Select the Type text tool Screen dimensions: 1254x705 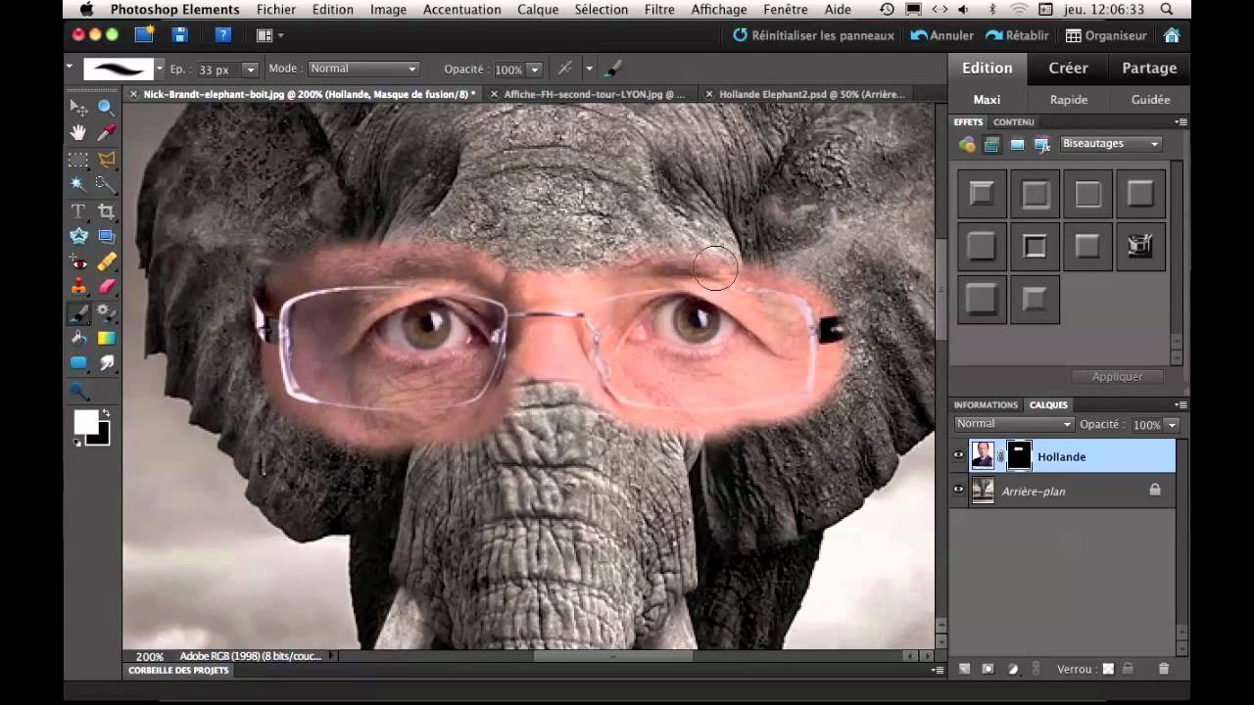click(78, 211)
